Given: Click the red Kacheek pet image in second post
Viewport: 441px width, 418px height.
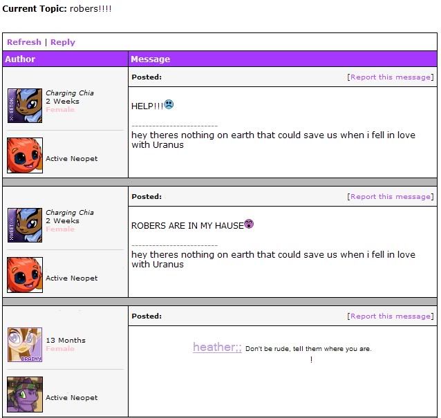Looking at the screenshot, I should [x=25, y=275].
